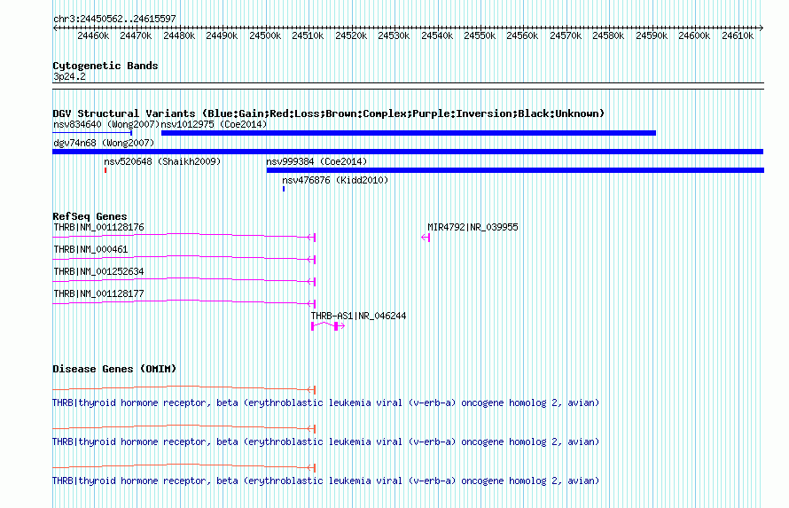Click the nsv999384 (Coe2014) blue bar
Viewport: 789px width, 508px height.
click(515, 170)
